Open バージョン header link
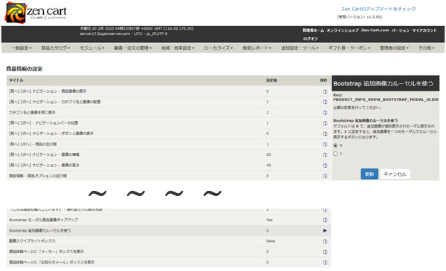Screen dimensions: 446x271 [x=400, y=30]
